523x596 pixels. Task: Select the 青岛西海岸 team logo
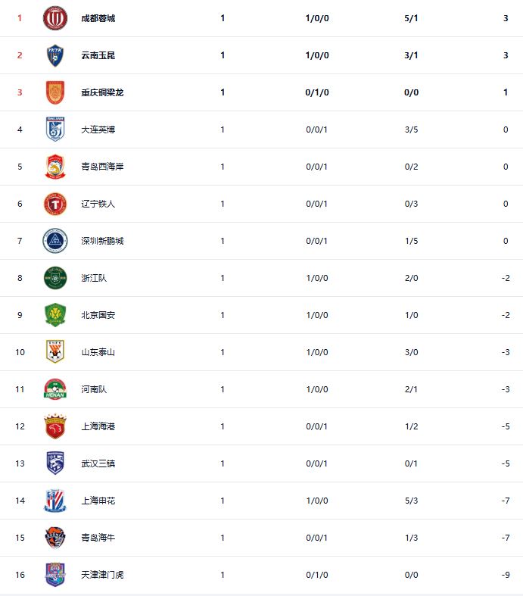55,167
